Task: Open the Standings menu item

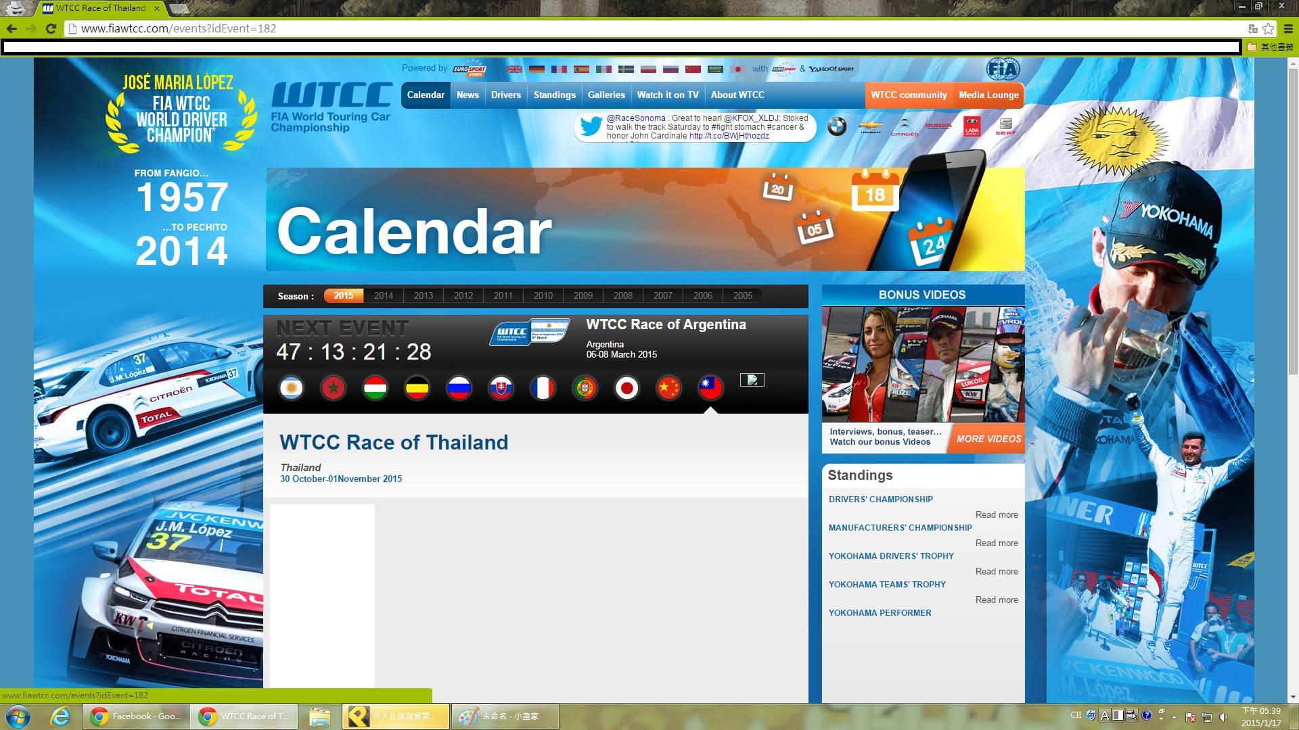Action: pyautogui.click(x=555, y=95)
